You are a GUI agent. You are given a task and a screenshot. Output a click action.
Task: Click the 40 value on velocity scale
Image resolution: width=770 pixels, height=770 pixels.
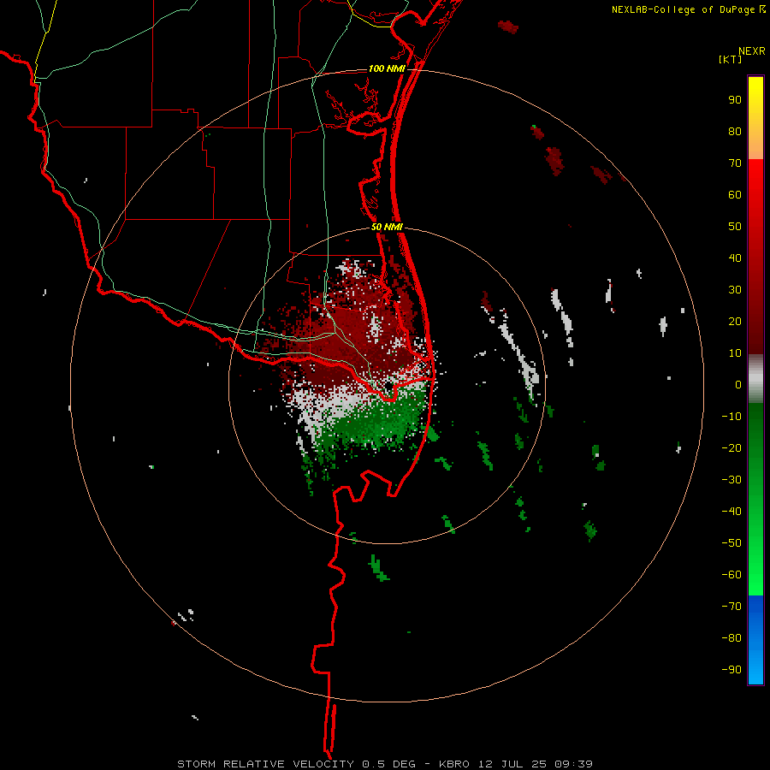[735, 258]
